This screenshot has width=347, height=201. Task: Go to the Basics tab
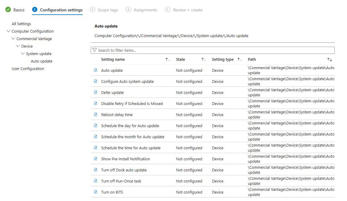19,10
